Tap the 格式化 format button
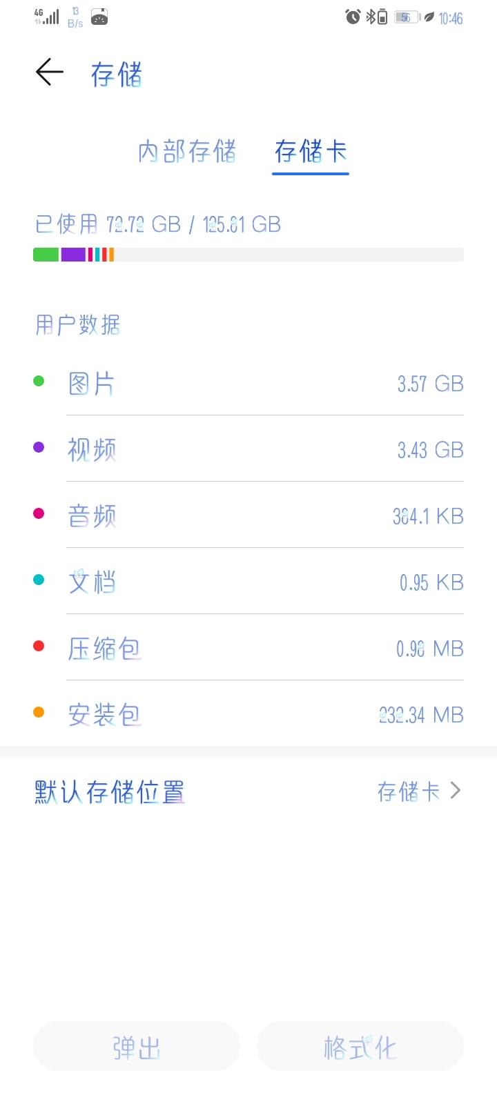497x1104 pixels. pos(360,1047)
